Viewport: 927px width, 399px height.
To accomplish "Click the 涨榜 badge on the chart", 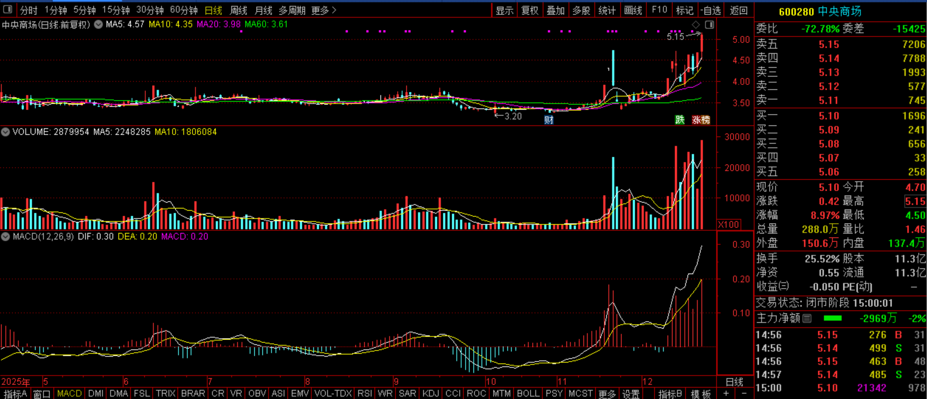I will (x=701, y=119).
